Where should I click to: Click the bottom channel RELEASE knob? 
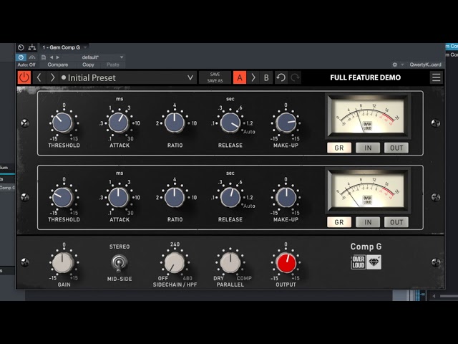230,197
